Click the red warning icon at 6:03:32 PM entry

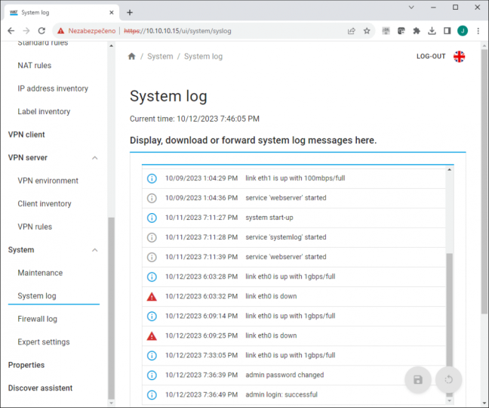[152, 296]
